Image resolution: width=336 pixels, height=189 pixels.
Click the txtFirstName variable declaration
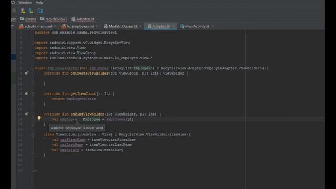click(x=72, y=140)
